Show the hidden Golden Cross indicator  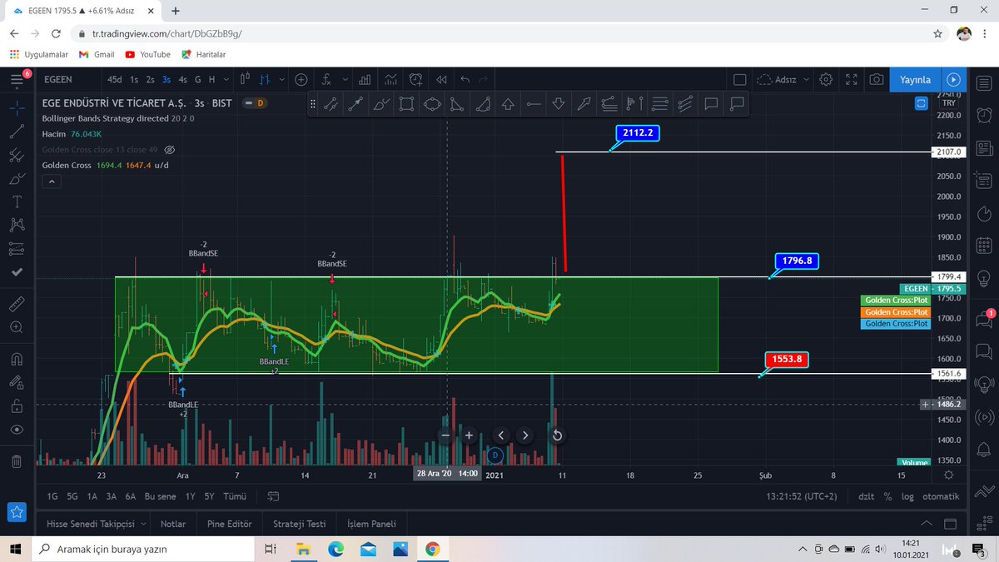170,150
